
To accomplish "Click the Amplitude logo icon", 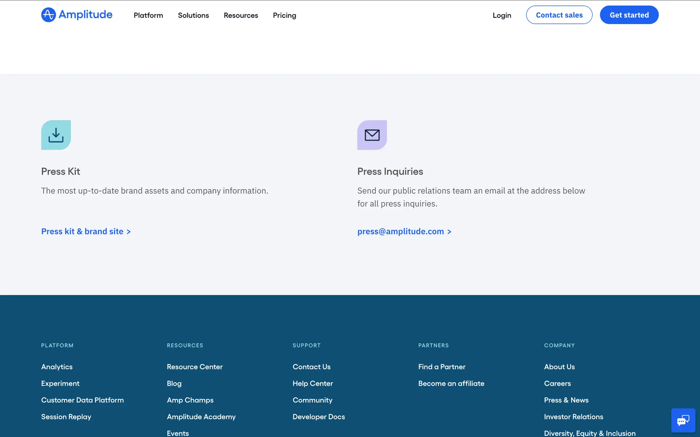I will (x=48, y=15).
